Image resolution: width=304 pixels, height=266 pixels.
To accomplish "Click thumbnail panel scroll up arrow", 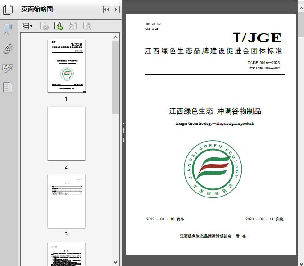I will click(116, 37).
